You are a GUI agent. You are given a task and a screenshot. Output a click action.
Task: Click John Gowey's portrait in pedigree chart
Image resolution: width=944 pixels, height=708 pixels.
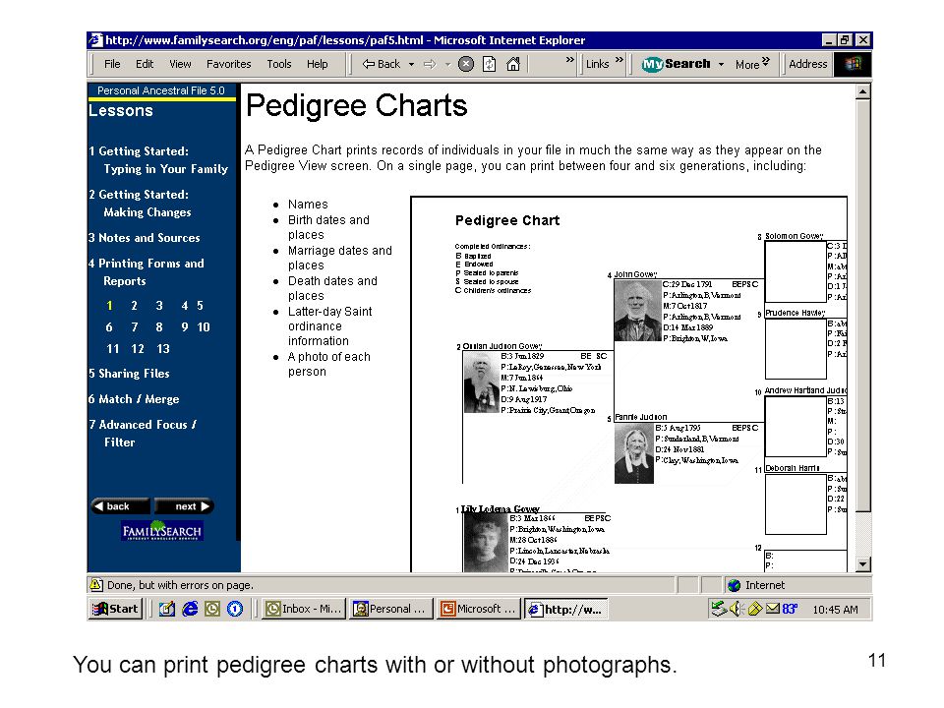pos(637,311)
